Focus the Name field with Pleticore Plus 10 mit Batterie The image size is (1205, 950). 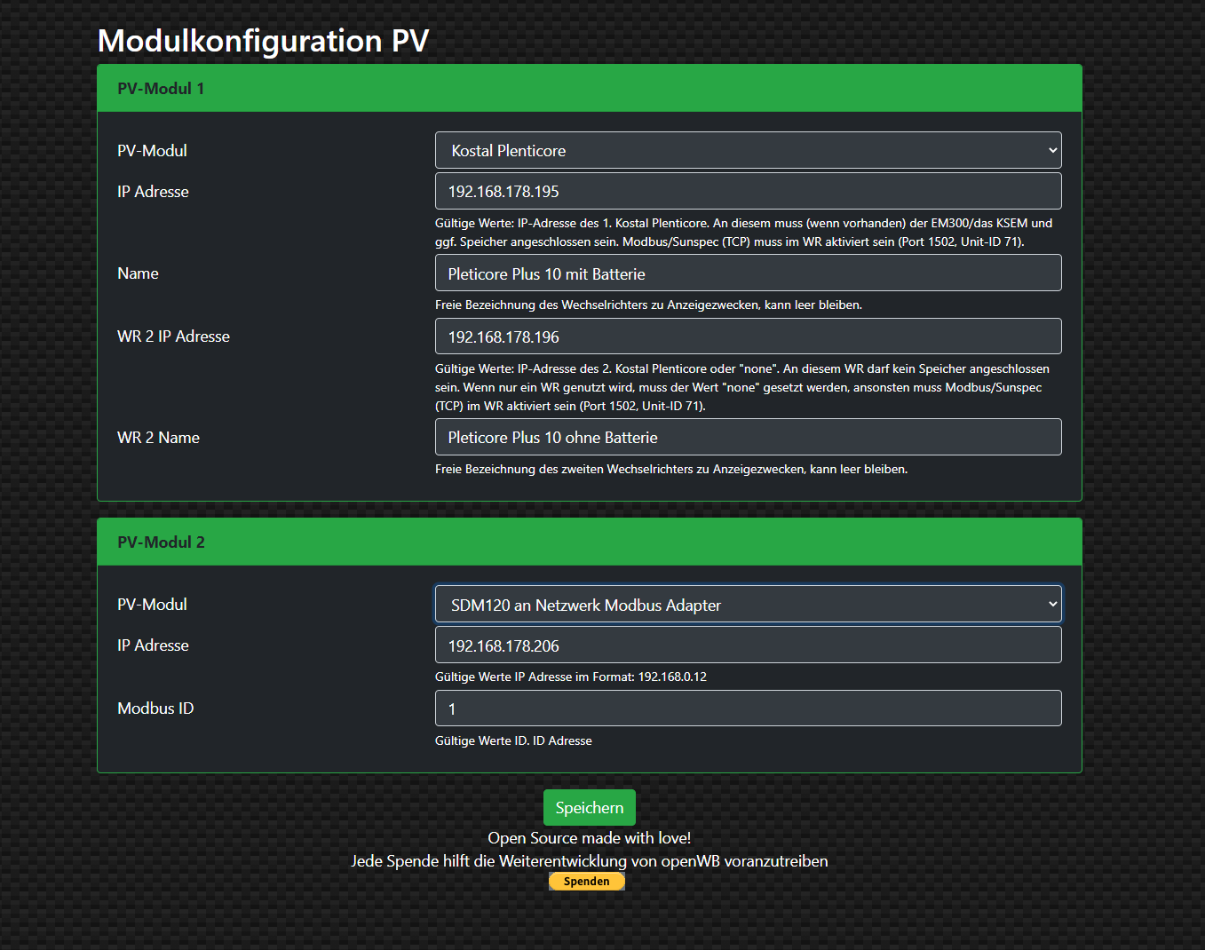748,273
